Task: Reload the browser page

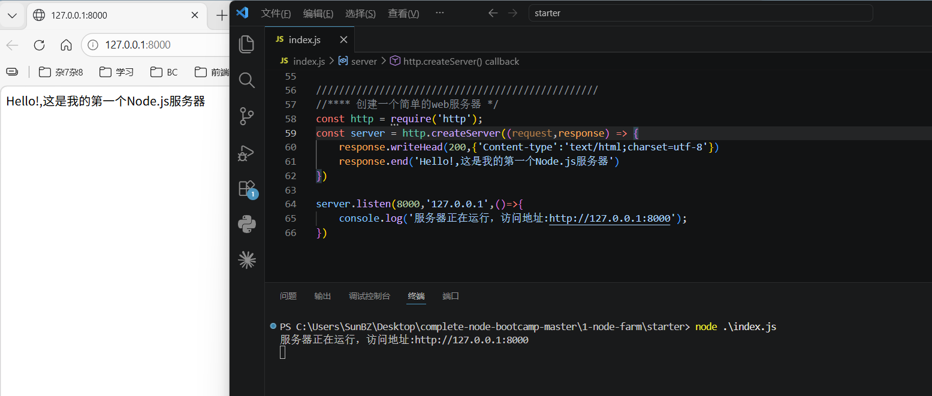Action: point(40,45)
